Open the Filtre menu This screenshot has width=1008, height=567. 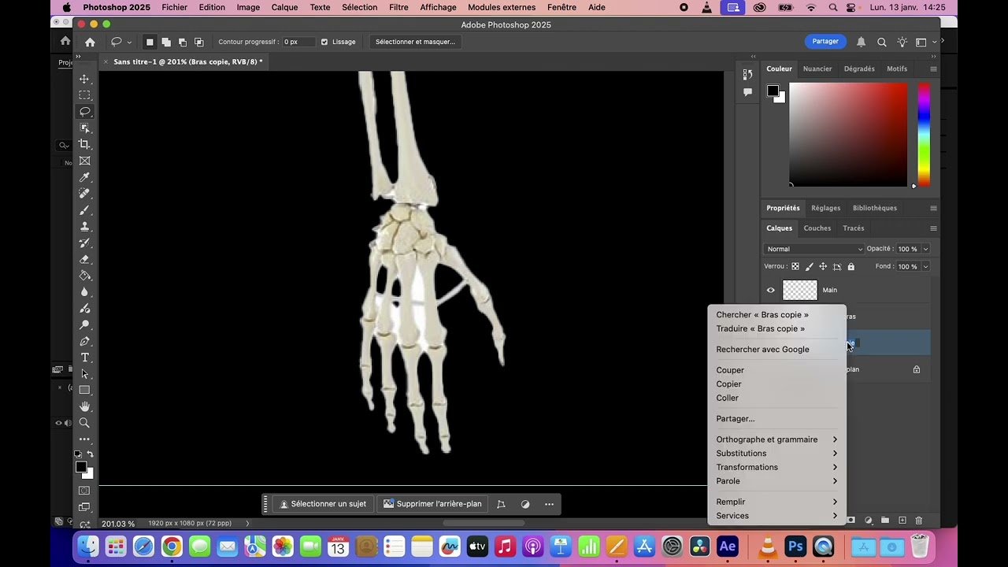(398, 7)
